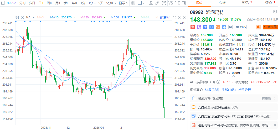Open 街货分析 link
The image size is (278, 130).
point(244,90)
